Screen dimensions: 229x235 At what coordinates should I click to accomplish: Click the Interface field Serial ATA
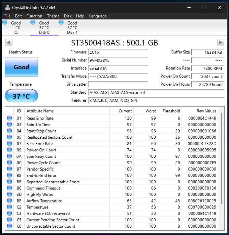click(x=118, y=68)
